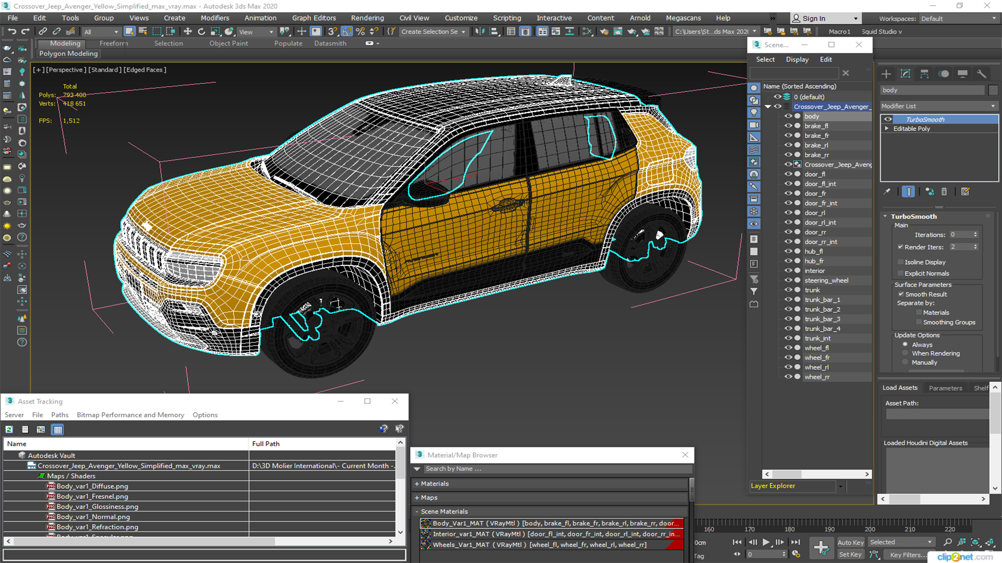Image resolution: width=1002 pixels, height=563 pixels.
Task: Click the Zoom Extents Selected icon
Action: pyautogui.click(x=975, y=542)
